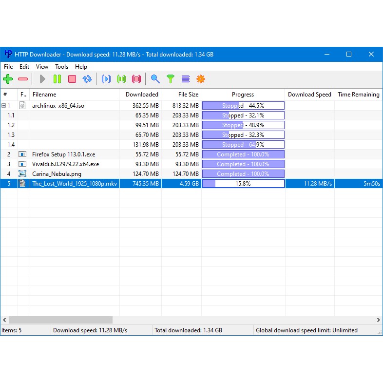Sort by the F.. file type header
The image size is (383, 383).
tap(23, 95)
